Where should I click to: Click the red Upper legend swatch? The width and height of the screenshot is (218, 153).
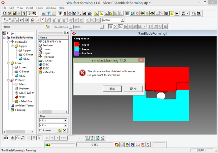tap(77, 44)
